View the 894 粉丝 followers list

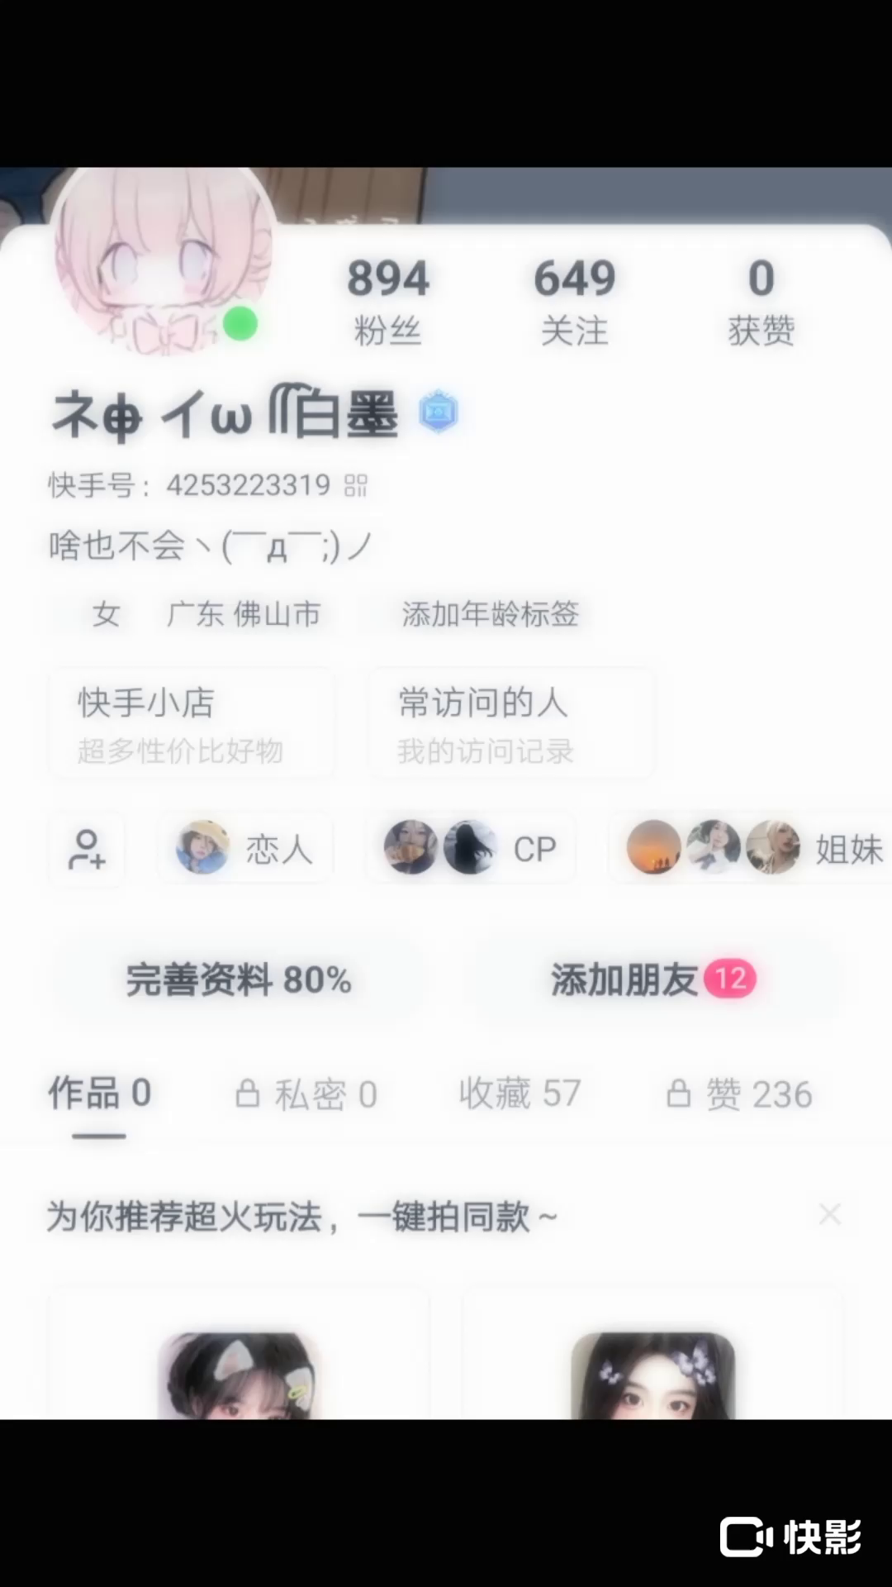coord(387,302)
